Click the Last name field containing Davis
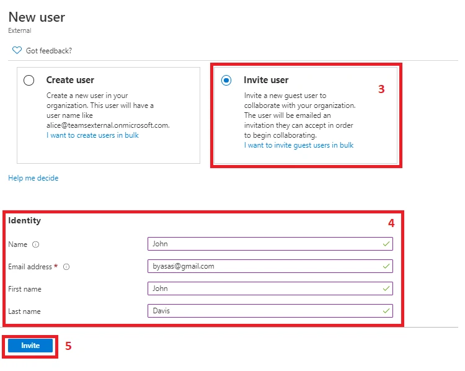The image size is (465, 371). (x=263, y=310)
